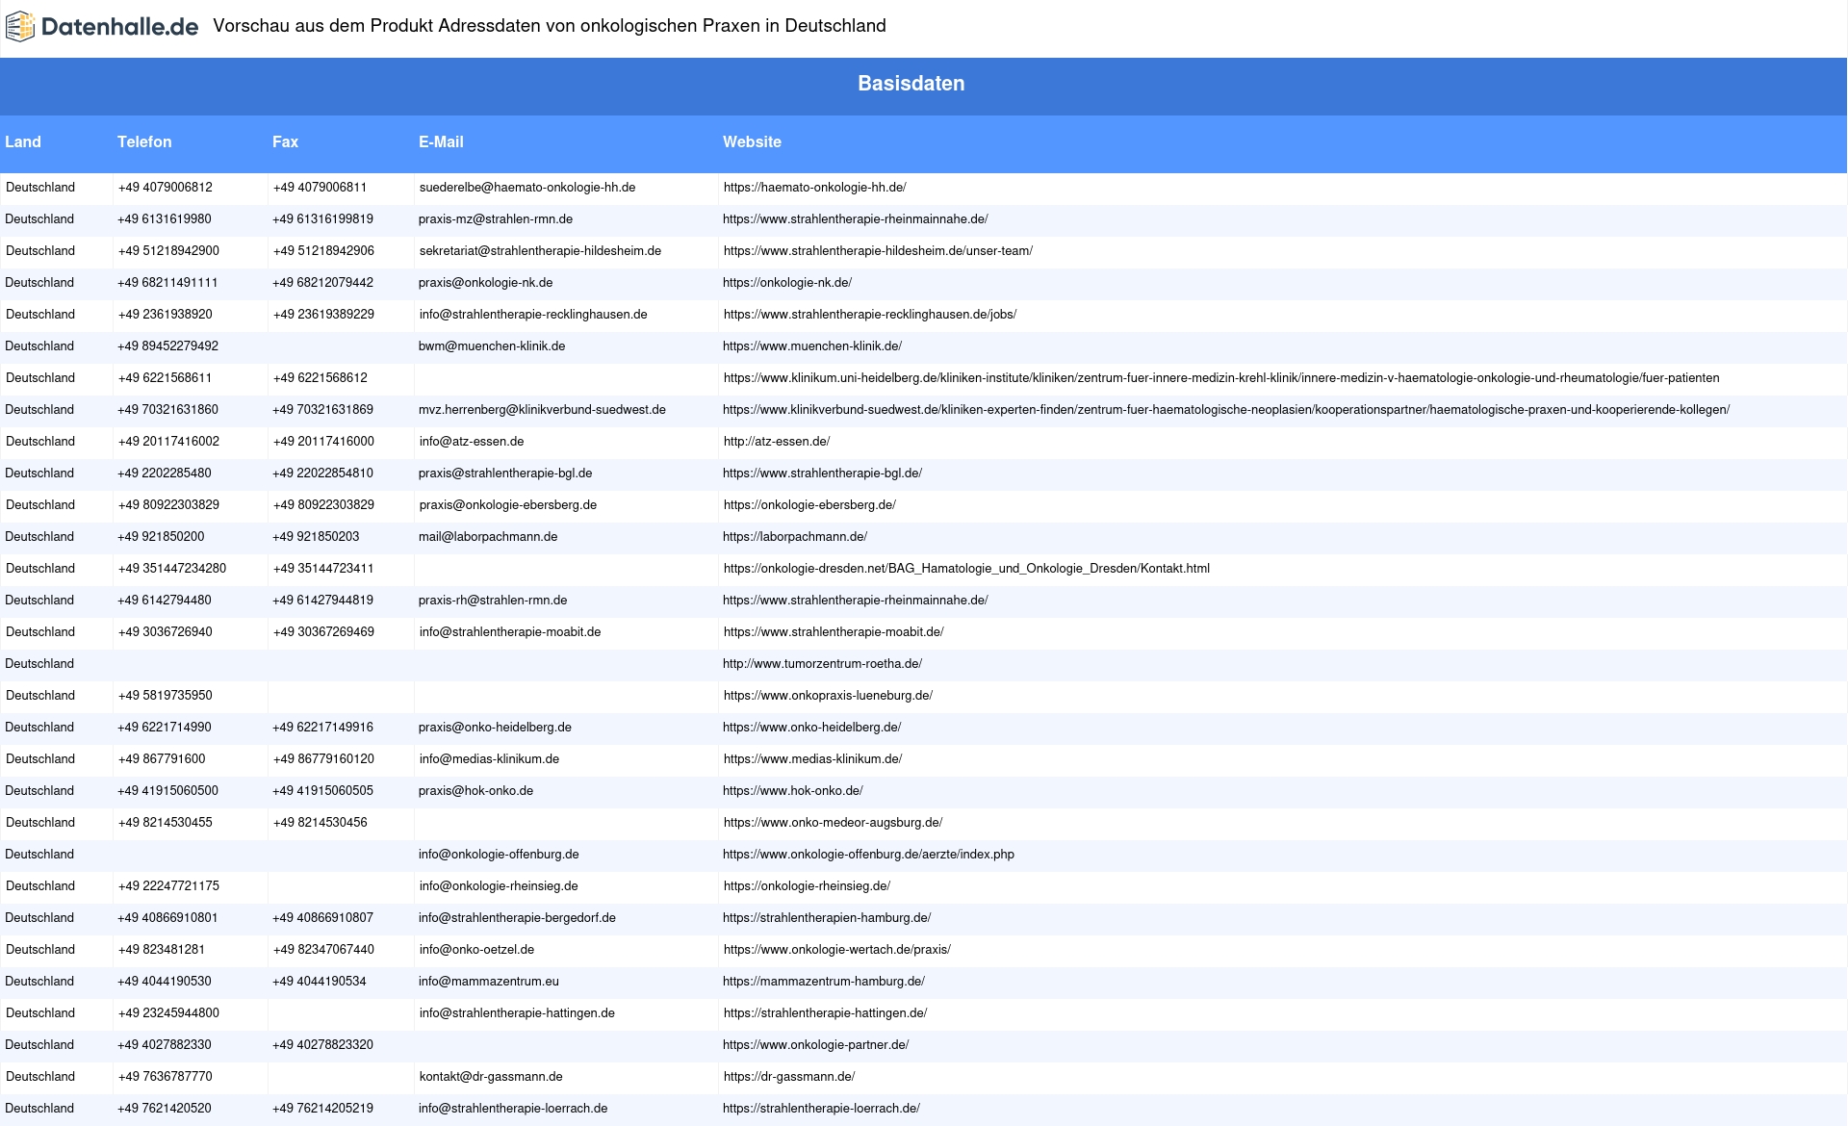Click the onko-medeor-augsburg.de website URL
The height and width of the screenshot is (1126, 1848).
click(833, 823)
